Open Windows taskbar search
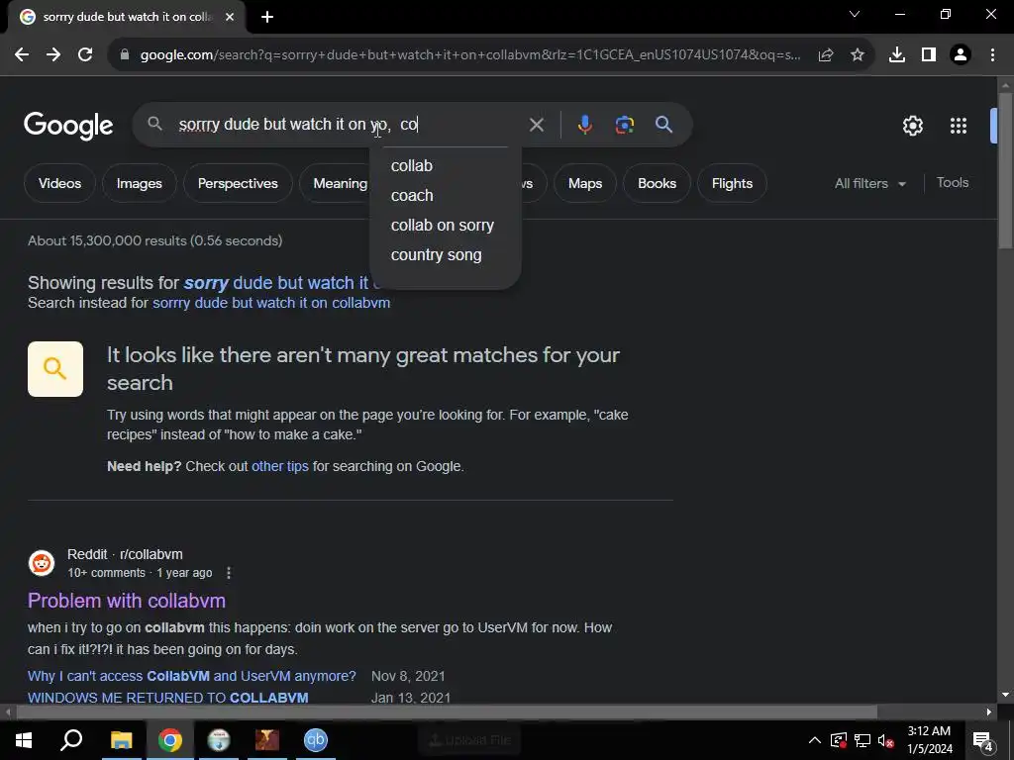 pos(71,740)
